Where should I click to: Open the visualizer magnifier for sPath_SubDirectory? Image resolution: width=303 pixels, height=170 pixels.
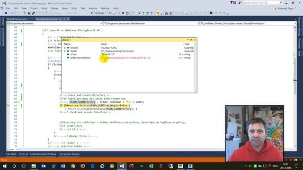coord(180,58)
